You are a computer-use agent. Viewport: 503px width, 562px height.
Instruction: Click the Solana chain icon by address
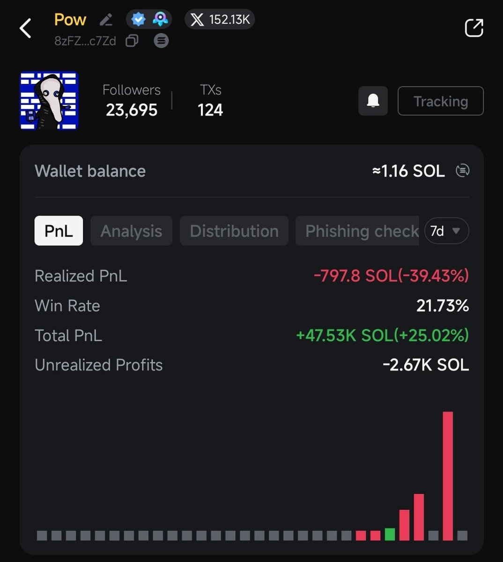coord(161,41)
